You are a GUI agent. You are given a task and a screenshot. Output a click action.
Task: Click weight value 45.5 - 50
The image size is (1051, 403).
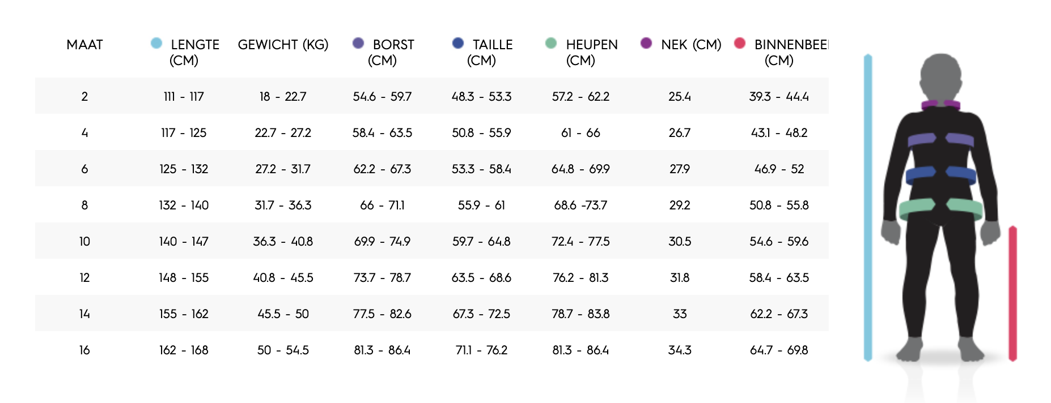coord(283,314)
